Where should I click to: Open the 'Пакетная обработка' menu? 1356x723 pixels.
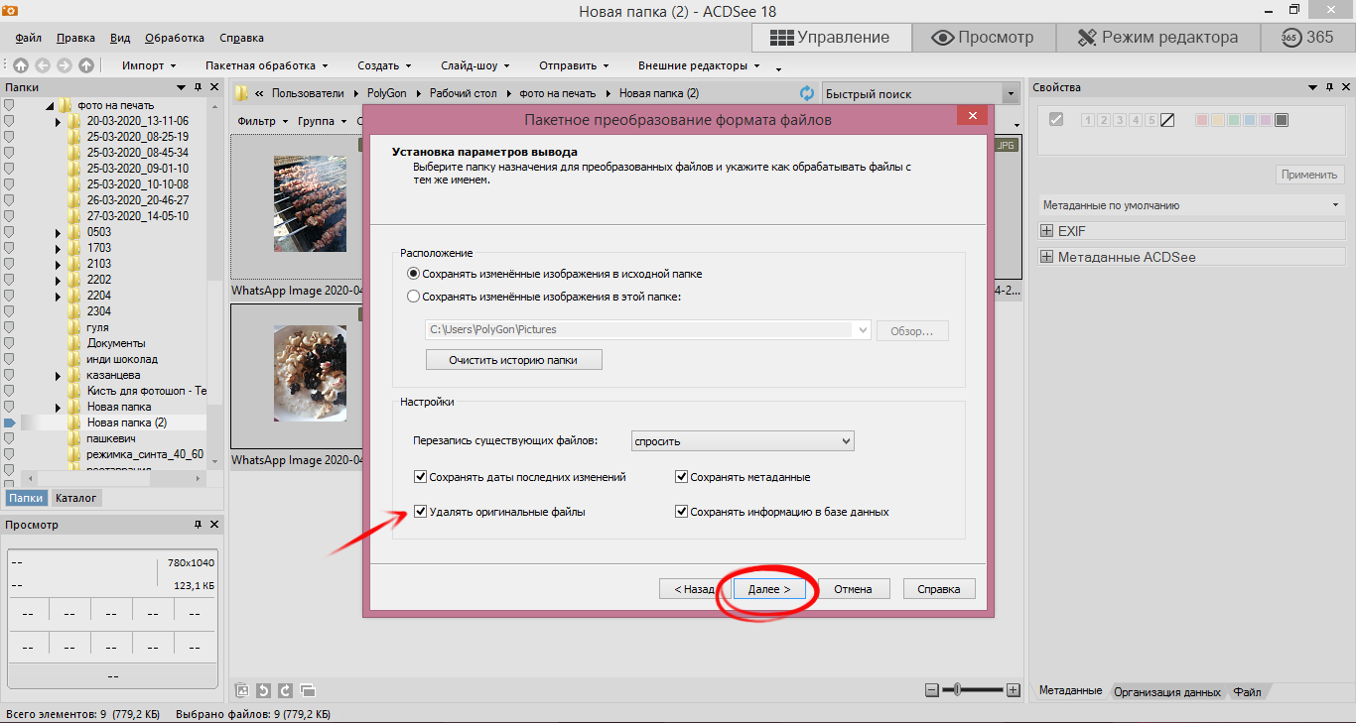[266, 65]
